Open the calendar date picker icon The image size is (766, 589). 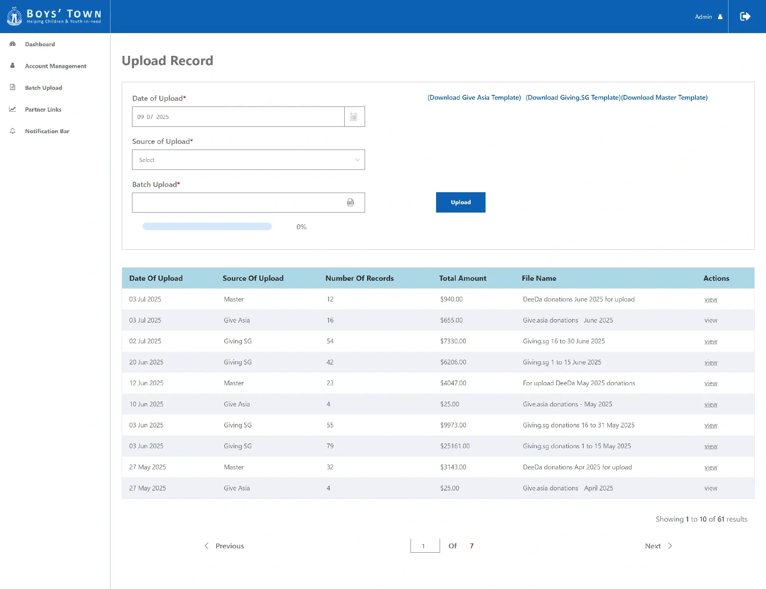[354, 117]
